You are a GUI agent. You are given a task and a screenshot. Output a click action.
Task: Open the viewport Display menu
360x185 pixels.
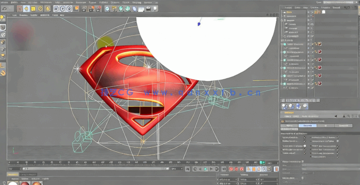tap(33, 15)
